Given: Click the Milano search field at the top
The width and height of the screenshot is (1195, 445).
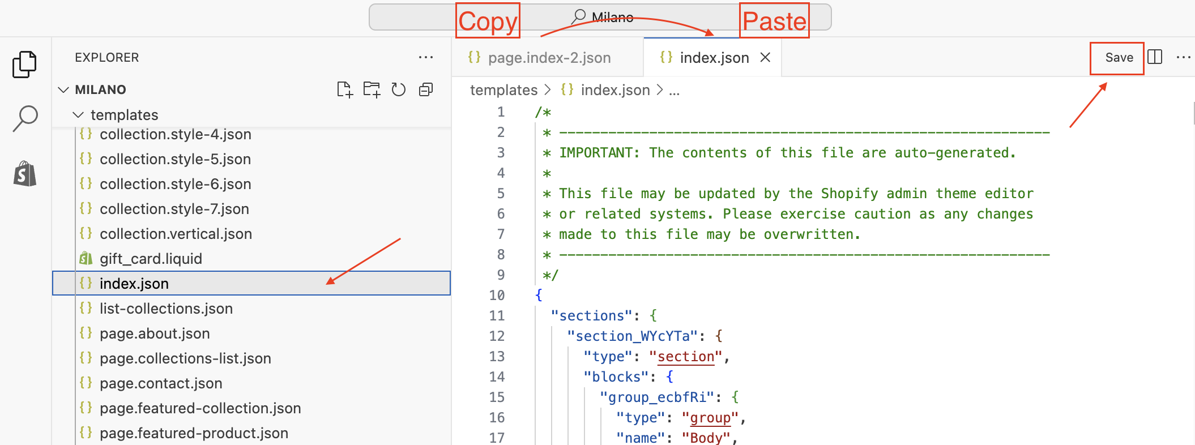Looking at the screenshot, I should coord(600,17).
